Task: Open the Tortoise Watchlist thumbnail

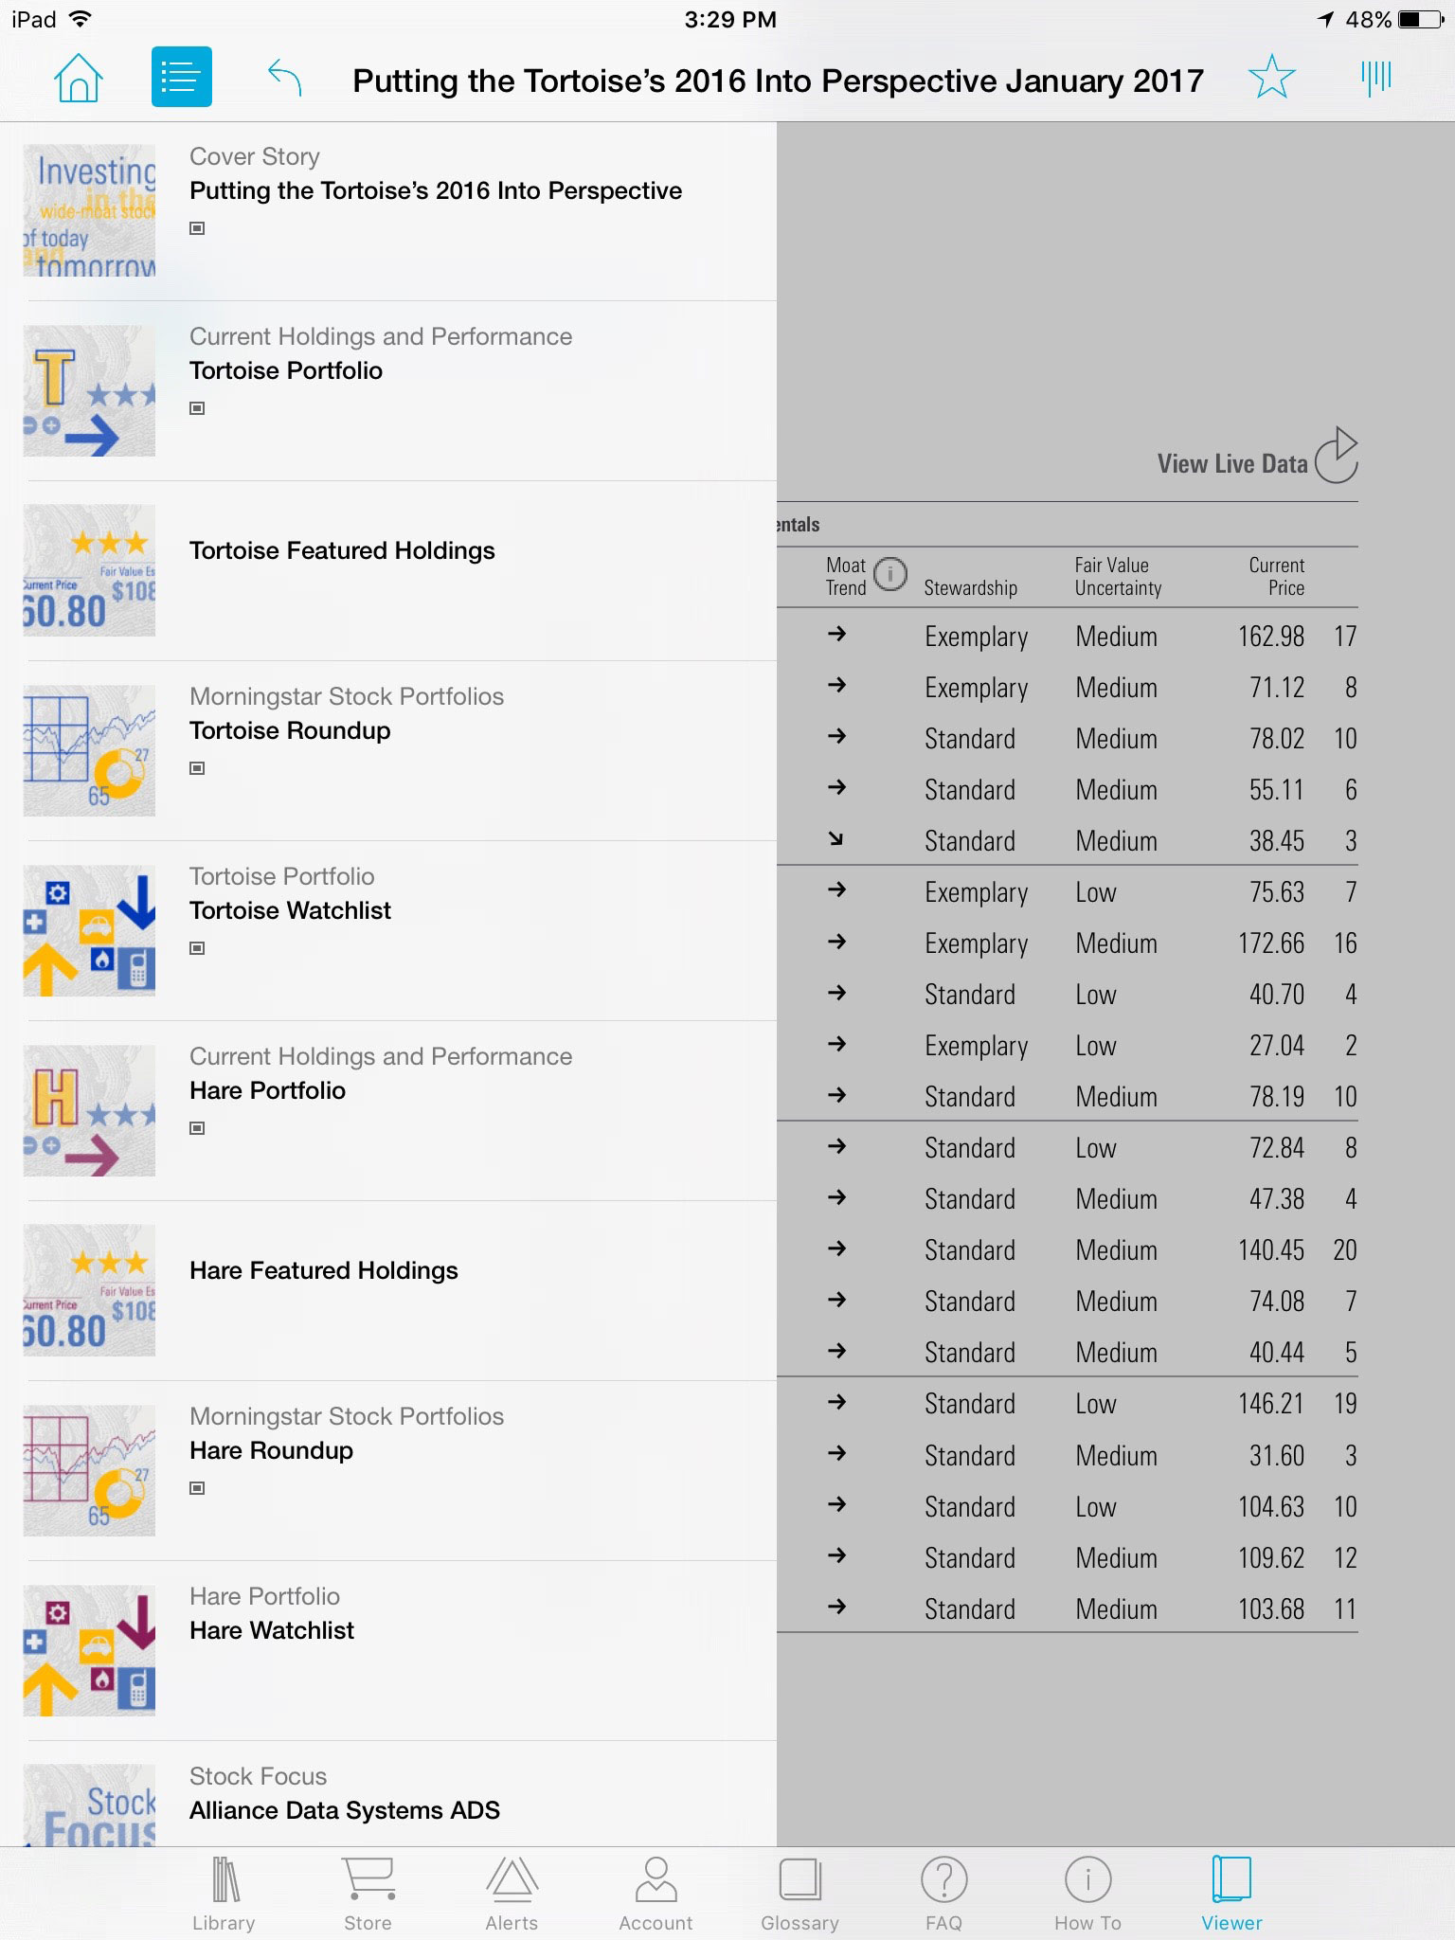Action: 89,930
